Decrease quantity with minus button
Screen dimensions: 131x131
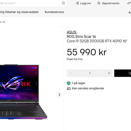[x=70, y=73]
